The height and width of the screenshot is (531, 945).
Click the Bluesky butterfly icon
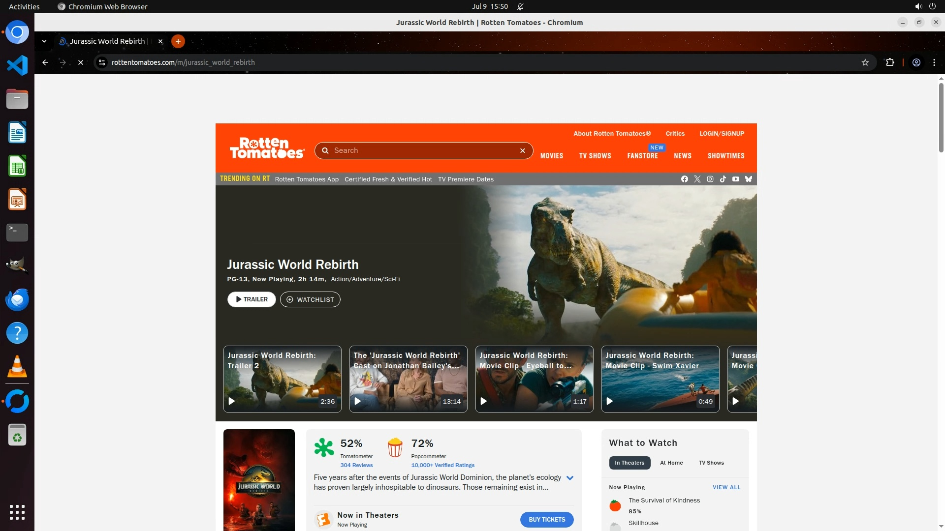748,179
